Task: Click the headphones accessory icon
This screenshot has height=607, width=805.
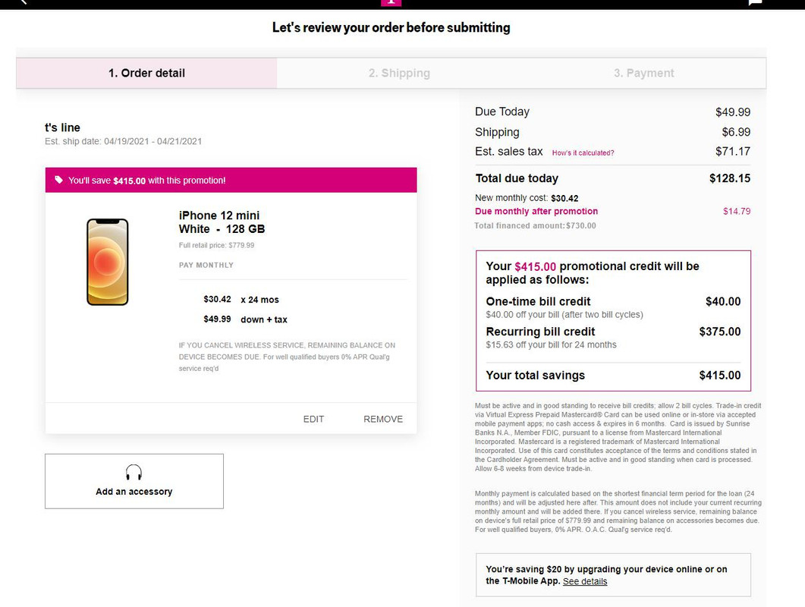Action: tap(134, 472)
